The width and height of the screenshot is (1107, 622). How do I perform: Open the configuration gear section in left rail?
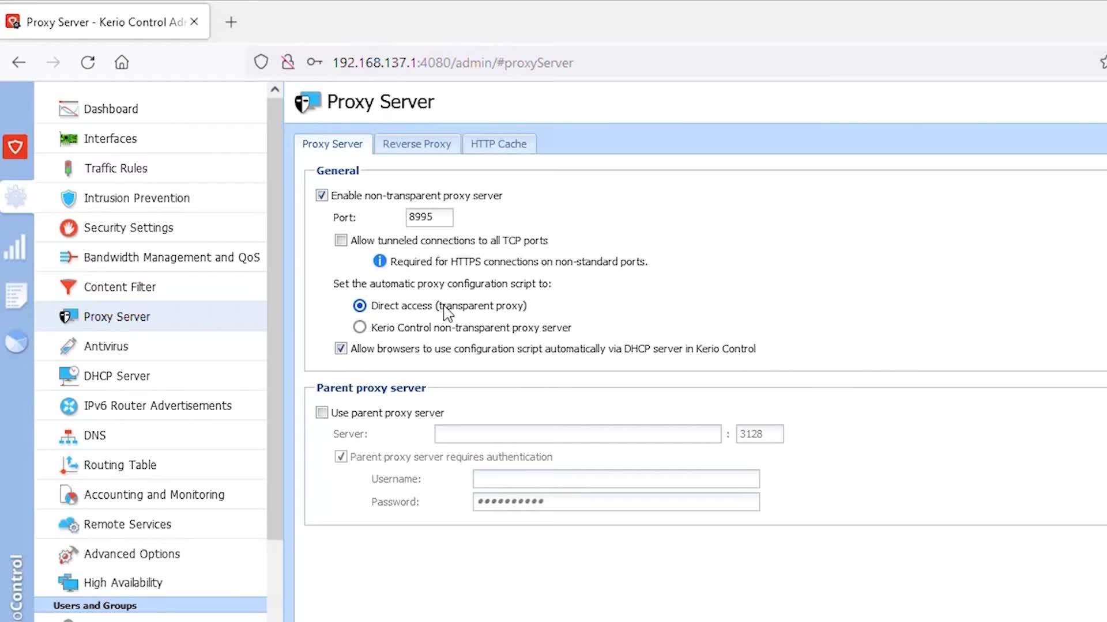[x=16, y=197]
